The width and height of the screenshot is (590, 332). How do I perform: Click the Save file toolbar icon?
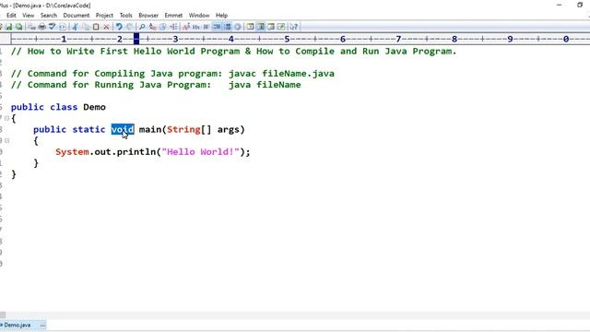[8, 27]
